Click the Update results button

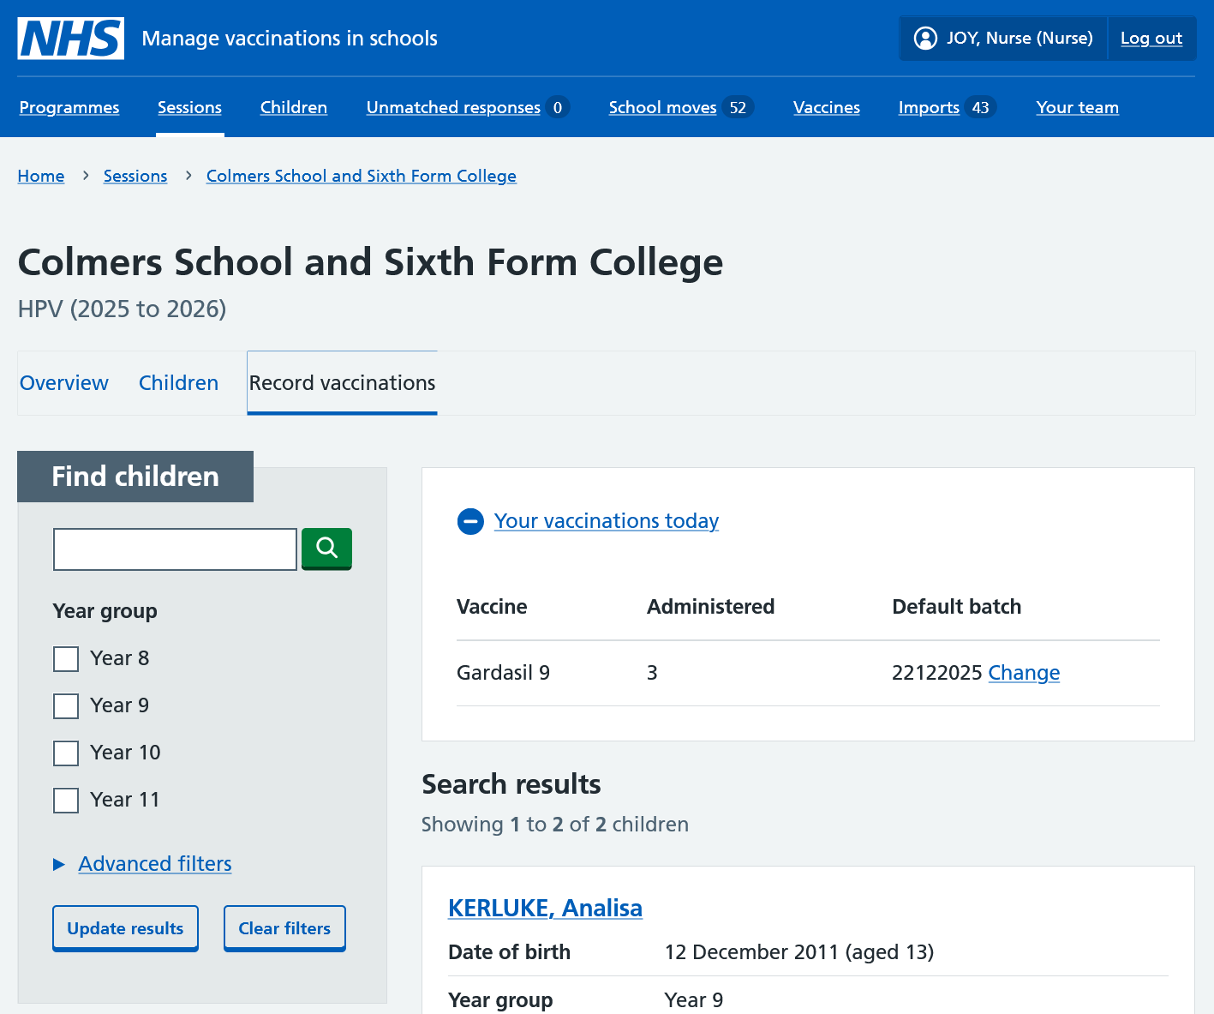tap(125, 928)
